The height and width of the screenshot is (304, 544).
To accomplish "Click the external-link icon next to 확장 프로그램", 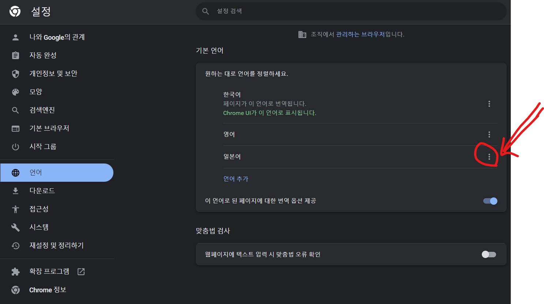I will [x=81, y=272].
